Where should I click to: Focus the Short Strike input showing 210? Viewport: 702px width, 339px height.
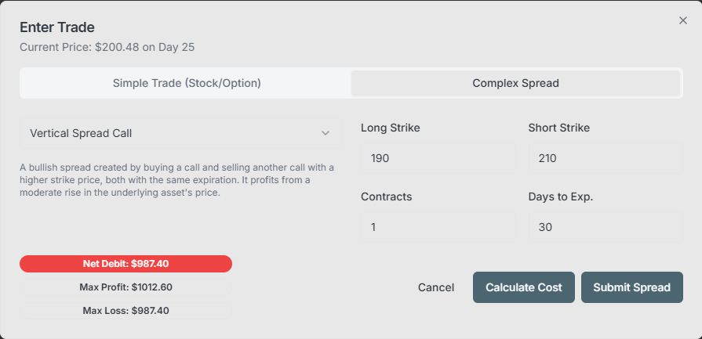coord(605,158)
